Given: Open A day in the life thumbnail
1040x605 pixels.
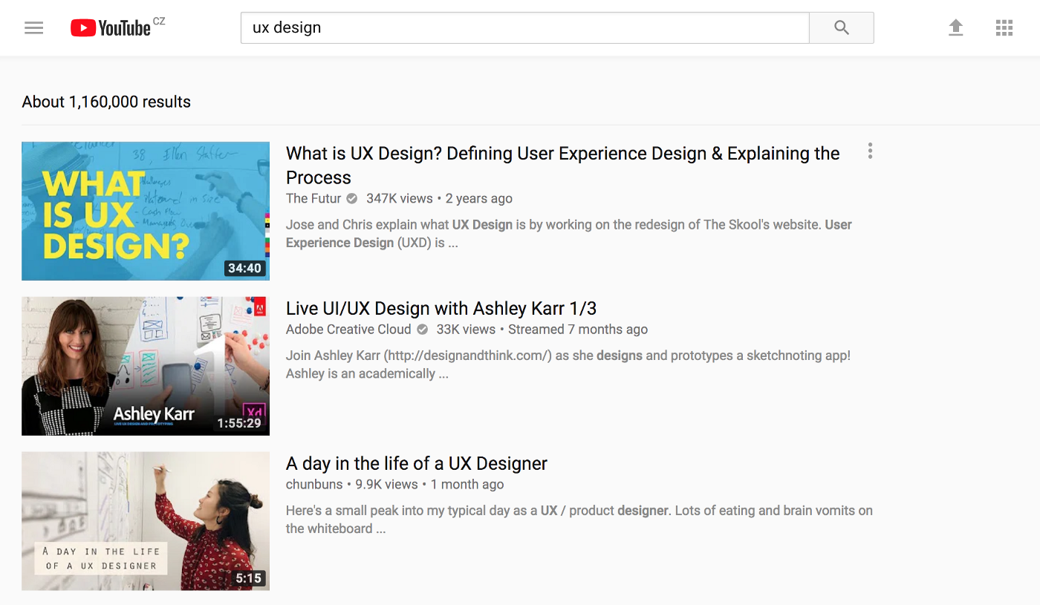Looking at the screenshot, I should [146, 521].
